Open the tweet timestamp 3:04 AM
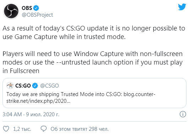The width and height of the screenshot is (190, 134). tap(12, 114)
